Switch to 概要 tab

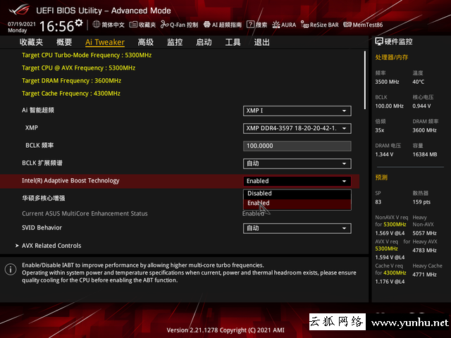pos(64,42)
